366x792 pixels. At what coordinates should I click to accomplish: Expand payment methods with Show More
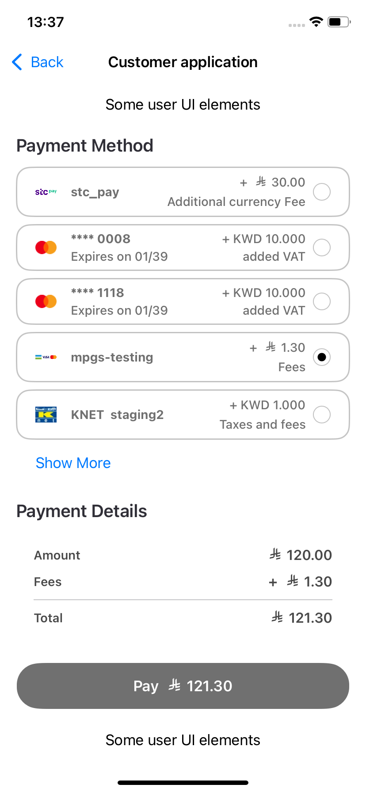pyautogui.click(x=73, y=463)
